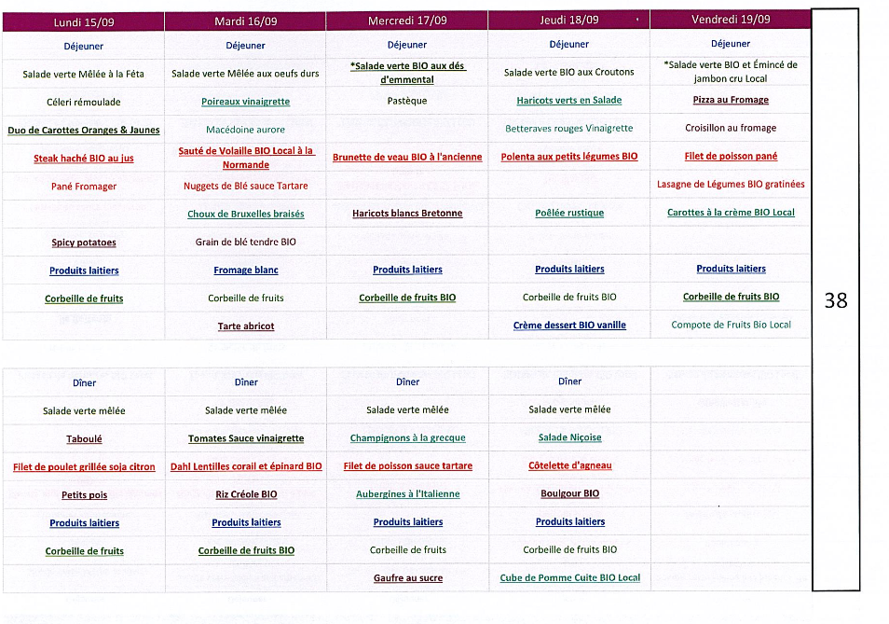889x624 pixels.
Task: Select 'Croisillon au fromage' entry
Action: pos(731,128)
